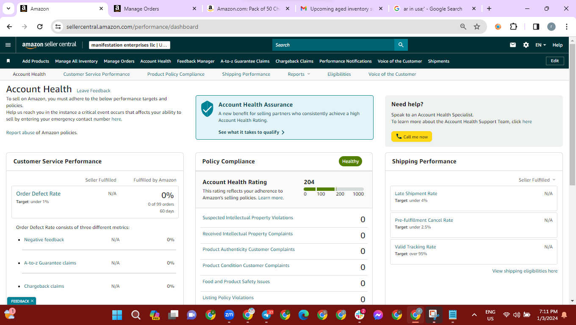576x325 pixels.
Task: Open Microsoft Edge from the taskbar
Action: [x=304, y=315]
